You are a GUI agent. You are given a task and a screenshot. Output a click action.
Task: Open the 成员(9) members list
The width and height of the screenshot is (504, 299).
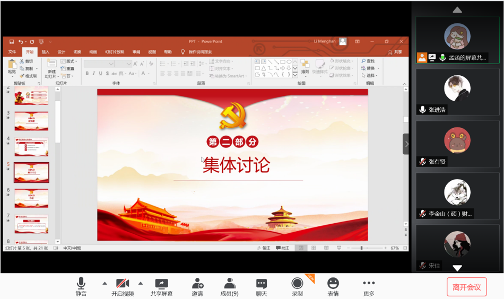coord(229,286)
